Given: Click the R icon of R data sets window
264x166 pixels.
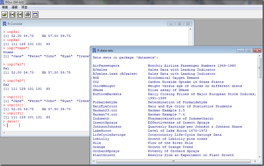Looking at the screenshot, I should (94, 50).
